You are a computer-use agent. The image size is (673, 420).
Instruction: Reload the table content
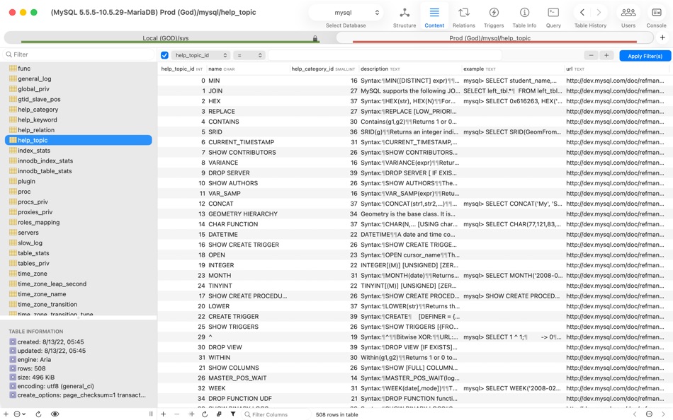click(x=205, y=414)
